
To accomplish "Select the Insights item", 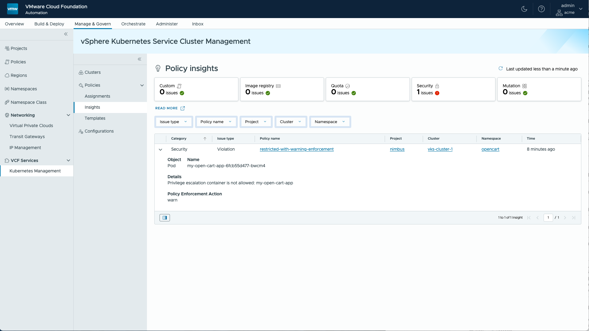I will pyautogui.click(x=110, y=107).
